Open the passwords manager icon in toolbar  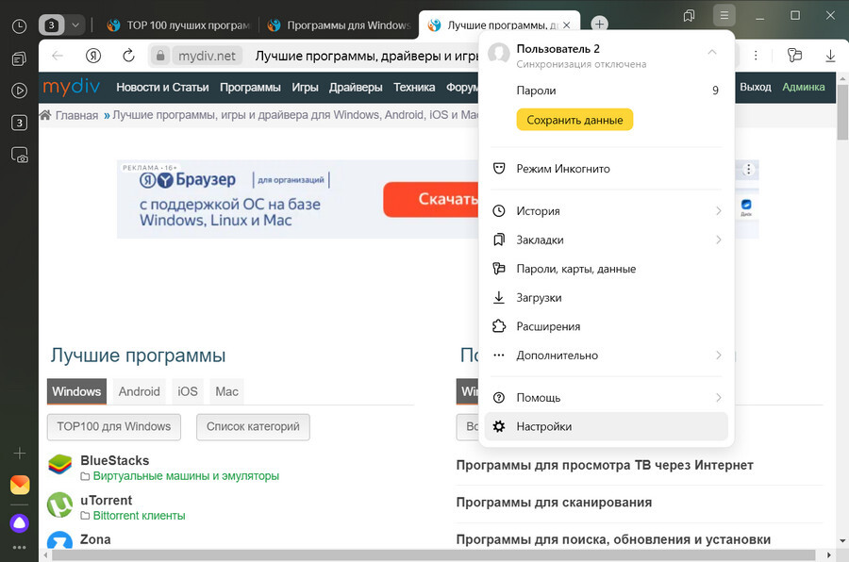pyautogui.click(x=794, y=56)
